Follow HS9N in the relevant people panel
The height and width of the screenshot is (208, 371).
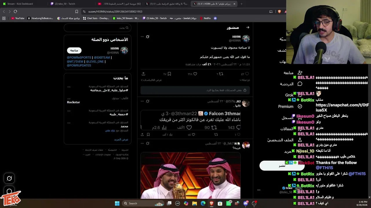[74, 50]
